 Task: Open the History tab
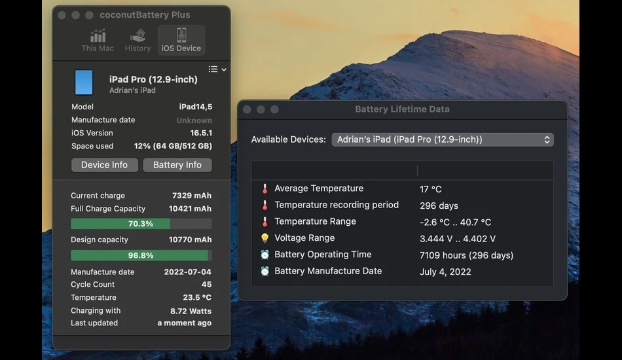click(x=137, y=41)
